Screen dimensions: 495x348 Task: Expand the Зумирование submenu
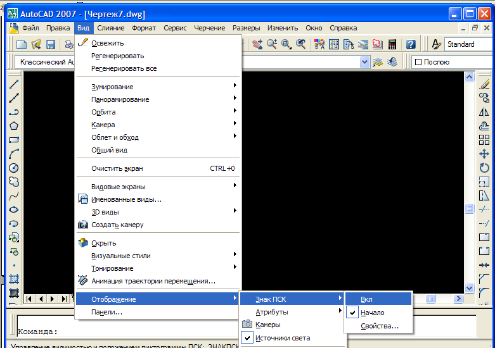[158, 87]
